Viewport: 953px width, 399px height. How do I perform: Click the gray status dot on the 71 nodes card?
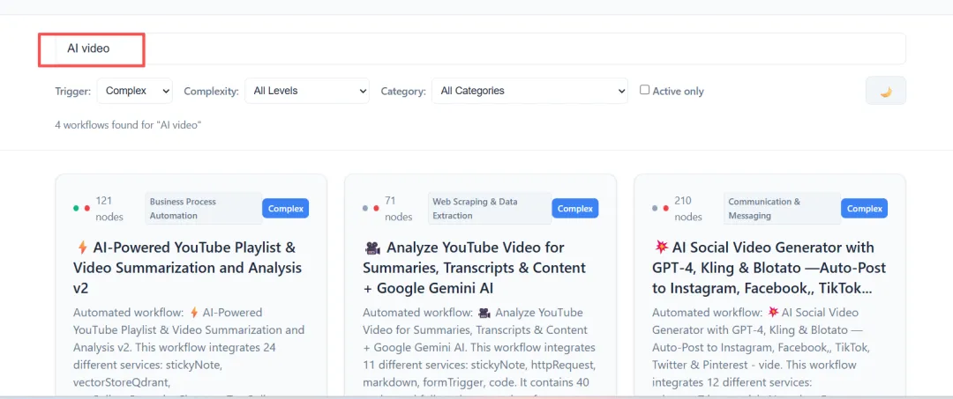[365, 209]
